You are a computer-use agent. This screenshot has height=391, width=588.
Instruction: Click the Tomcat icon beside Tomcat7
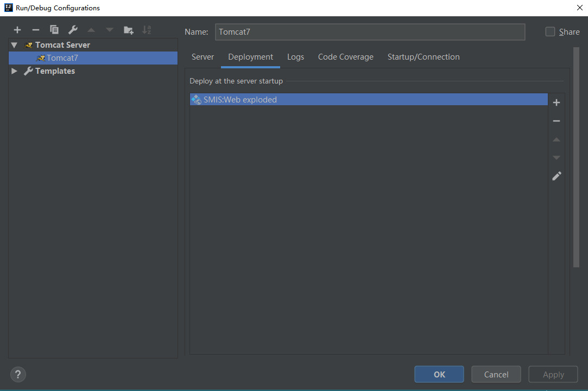click(x=41, y=58)
